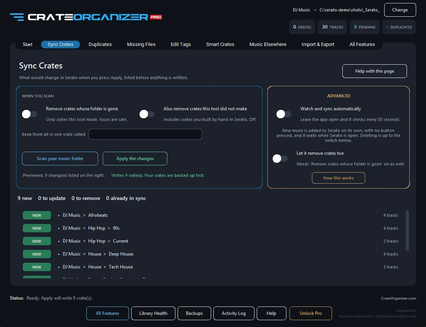The height and width of the screenshot is (327, 426).
Task: Toggle Remove crates whose folder is gone
Action: (x=29, y=114)
